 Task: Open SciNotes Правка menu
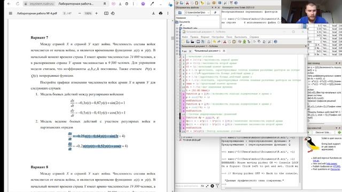point(194,37)
